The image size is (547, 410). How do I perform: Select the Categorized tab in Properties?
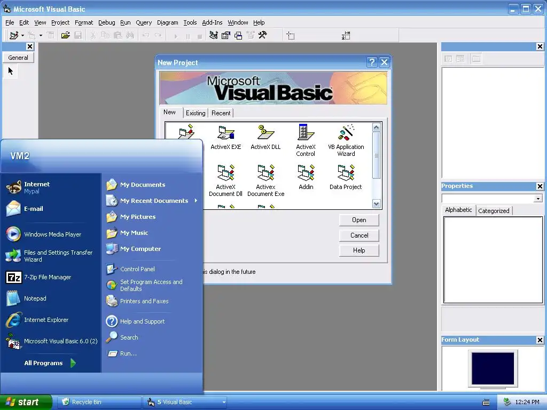494,210
